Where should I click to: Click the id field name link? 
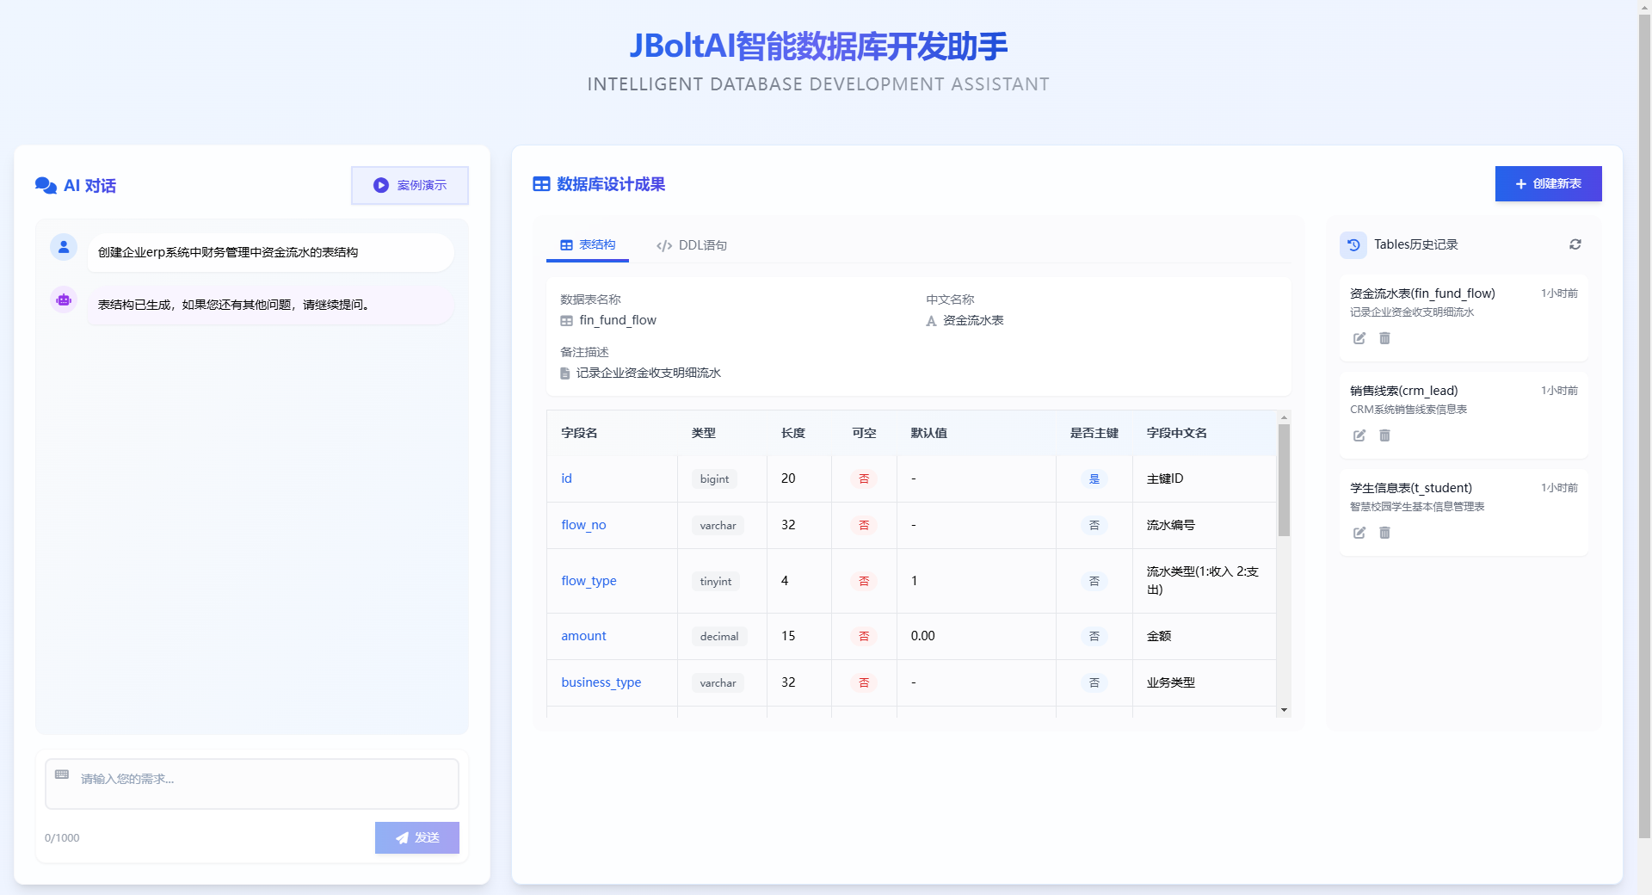[566, 478]
